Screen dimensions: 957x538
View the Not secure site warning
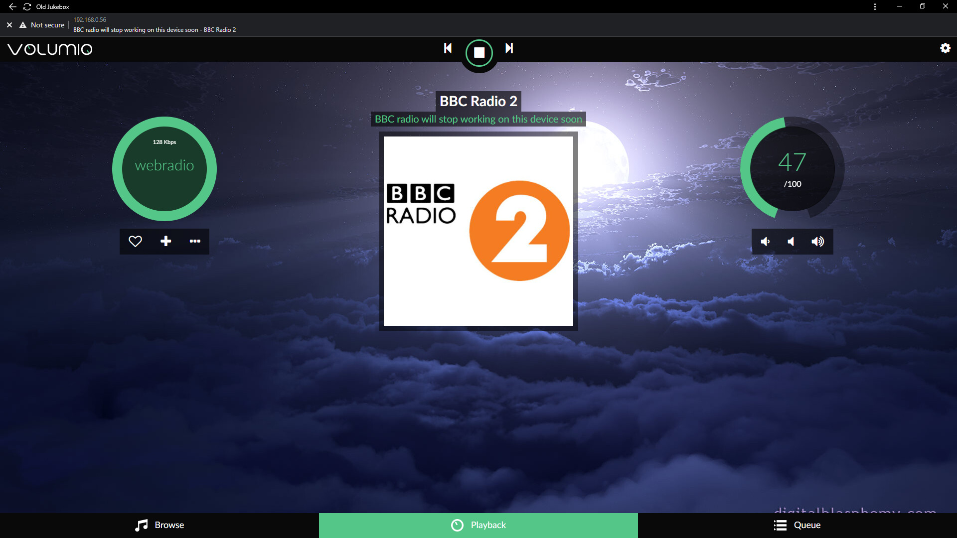(42, 25)
